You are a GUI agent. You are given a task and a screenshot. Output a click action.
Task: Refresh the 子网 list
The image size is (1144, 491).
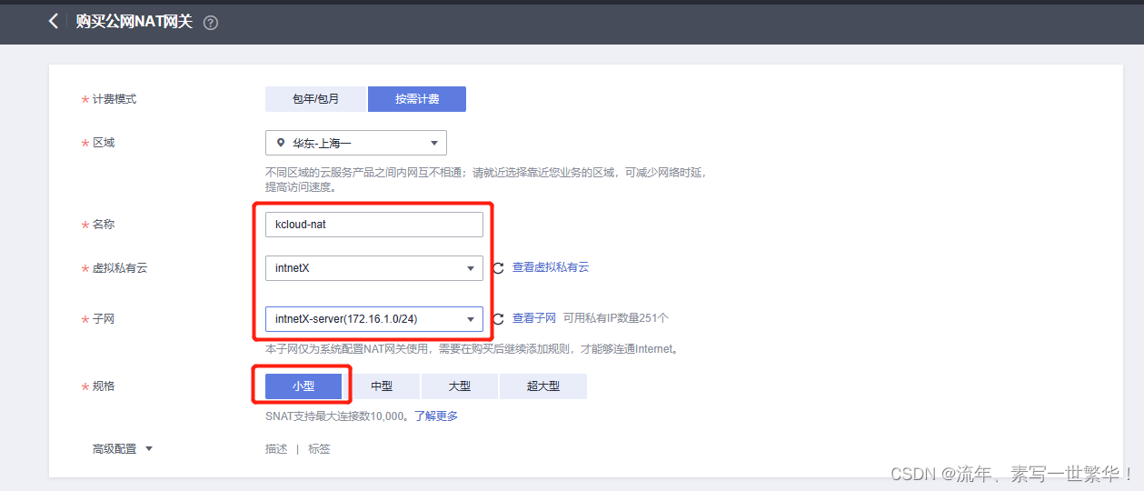[x=497, y=319]
